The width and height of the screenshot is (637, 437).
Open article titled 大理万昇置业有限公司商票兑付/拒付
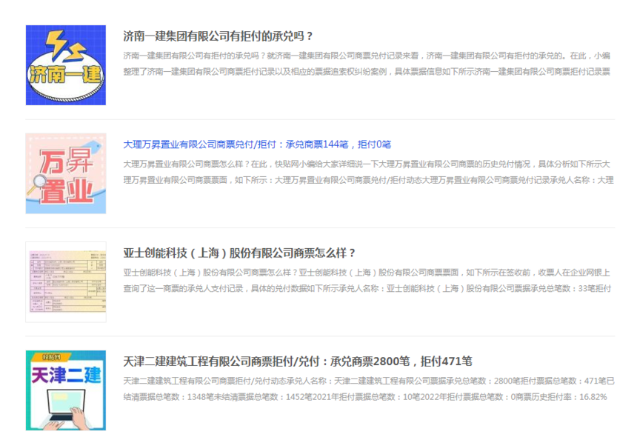[x=257, y=144]
